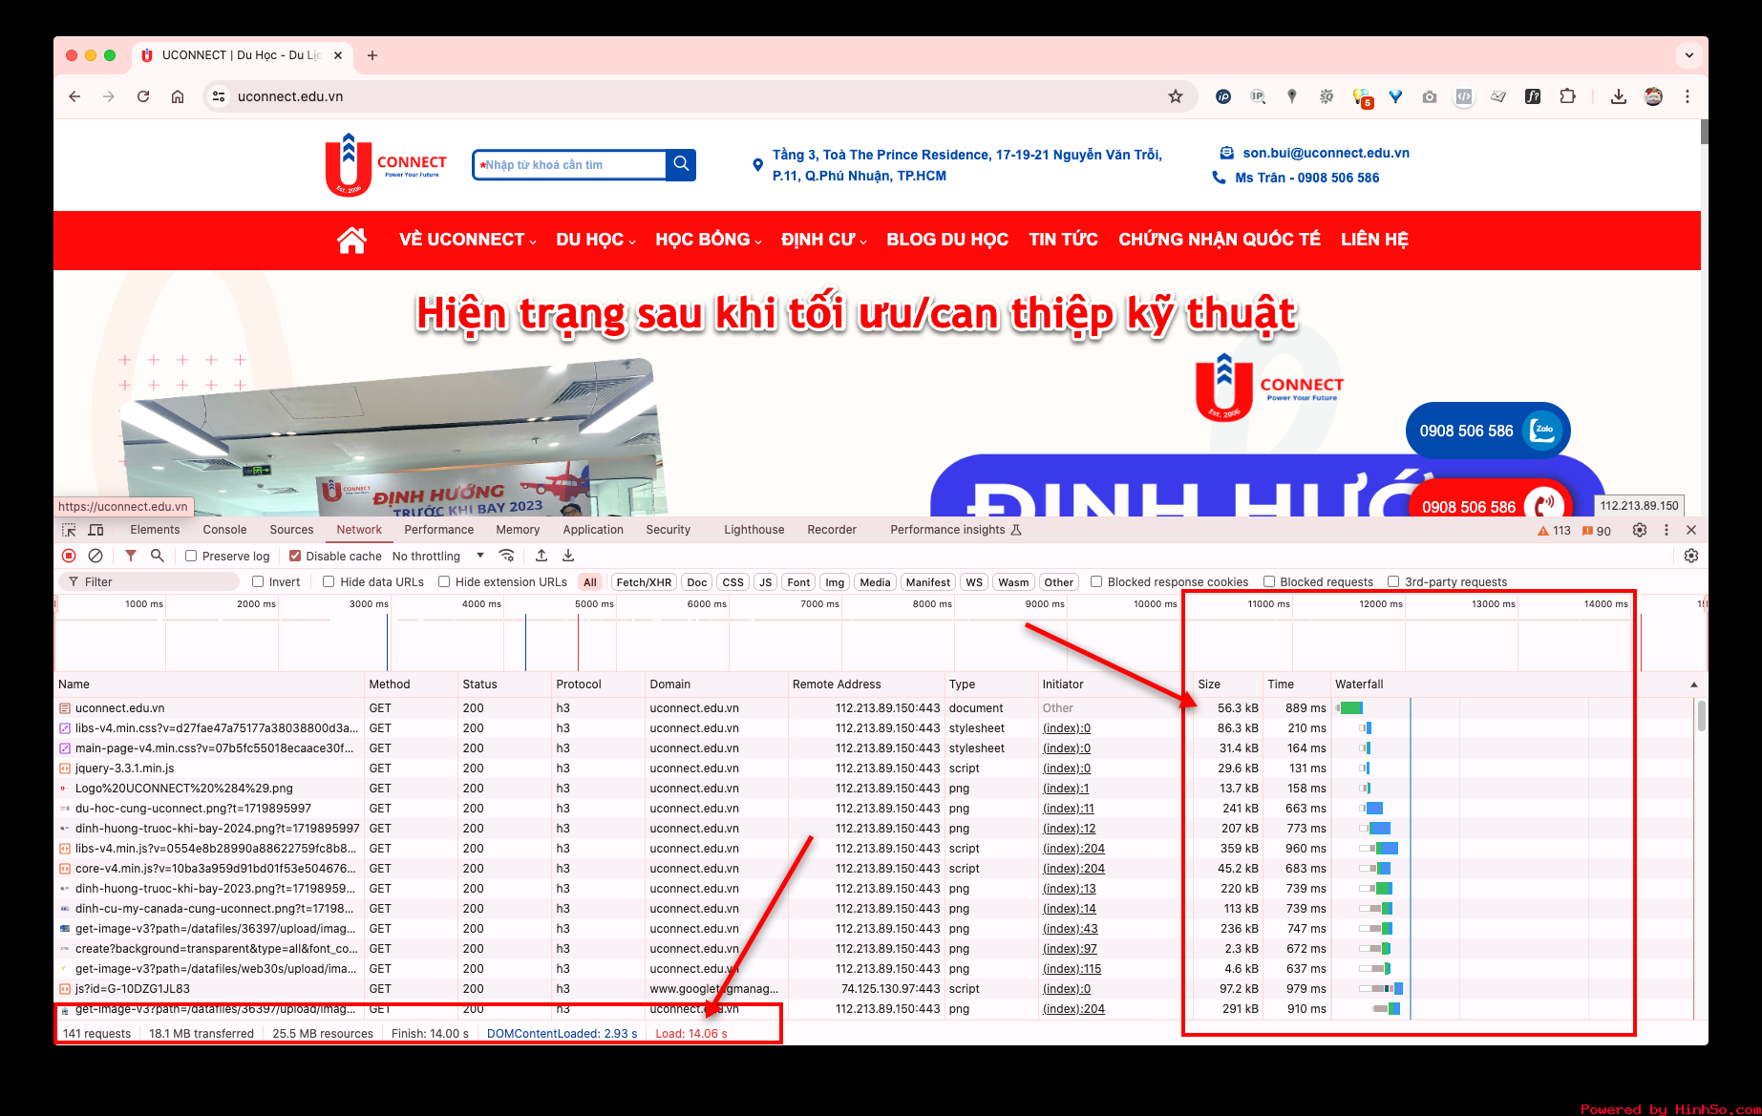Reload the page with refresh icon
Screen dimensions: 1762x1116
click(x=143, y=96)
